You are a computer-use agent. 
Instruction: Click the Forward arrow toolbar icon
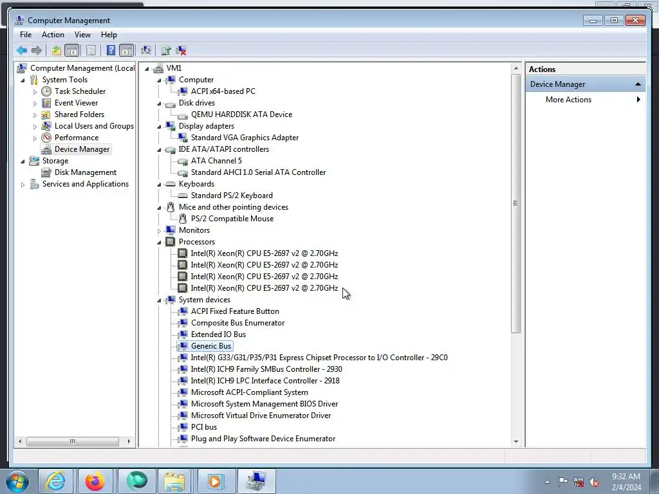[37, 50]
